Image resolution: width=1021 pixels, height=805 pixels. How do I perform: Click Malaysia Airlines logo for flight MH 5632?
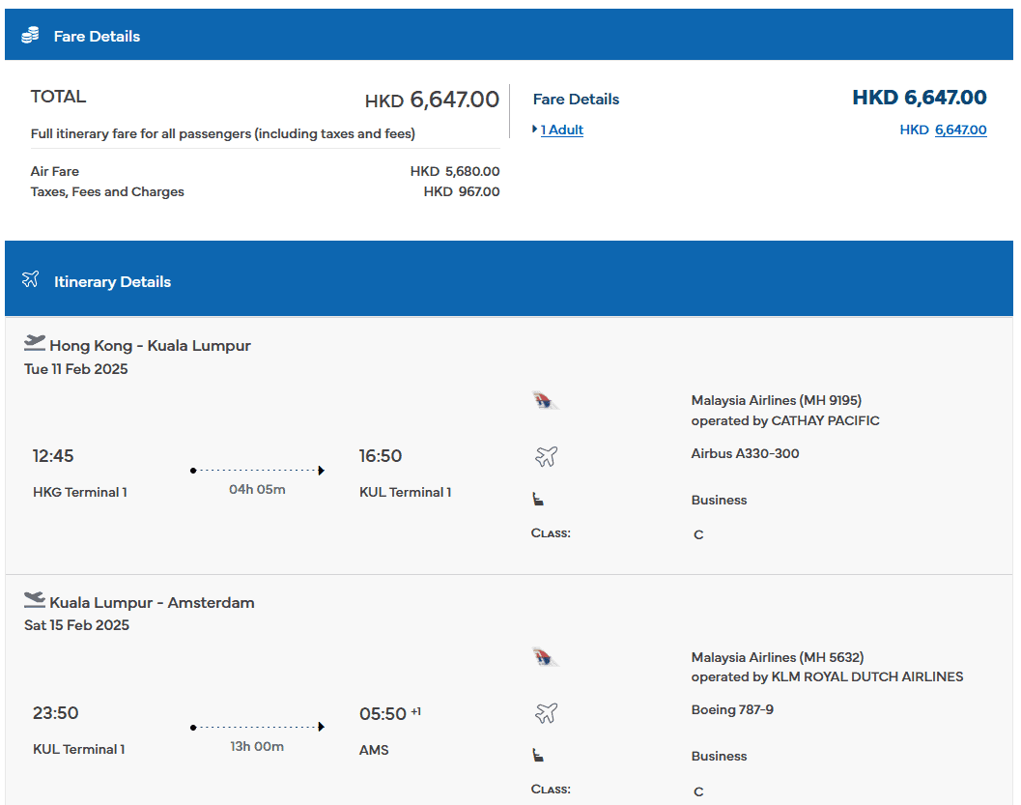click(x=546, y=658)
